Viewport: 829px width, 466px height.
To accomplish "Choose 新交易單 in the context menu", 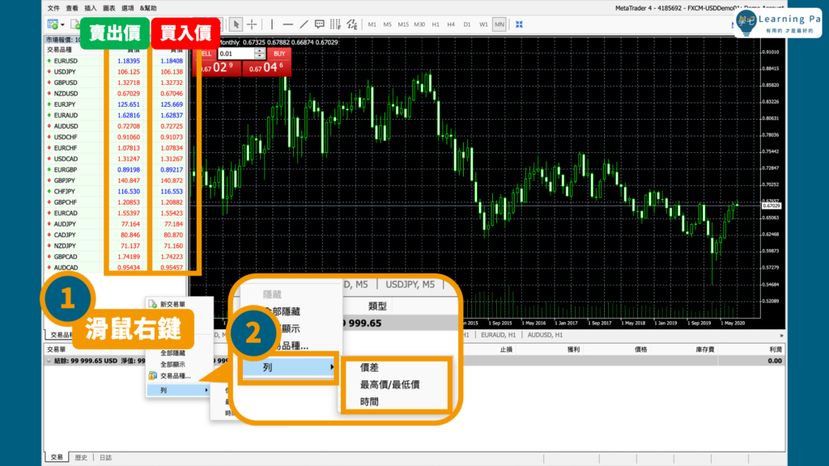I will click(172, 304).
